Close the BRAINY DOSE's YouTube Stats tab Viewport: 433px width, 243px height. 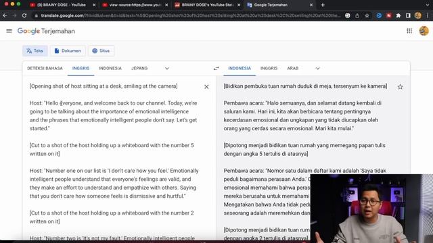tap(239, 5)
